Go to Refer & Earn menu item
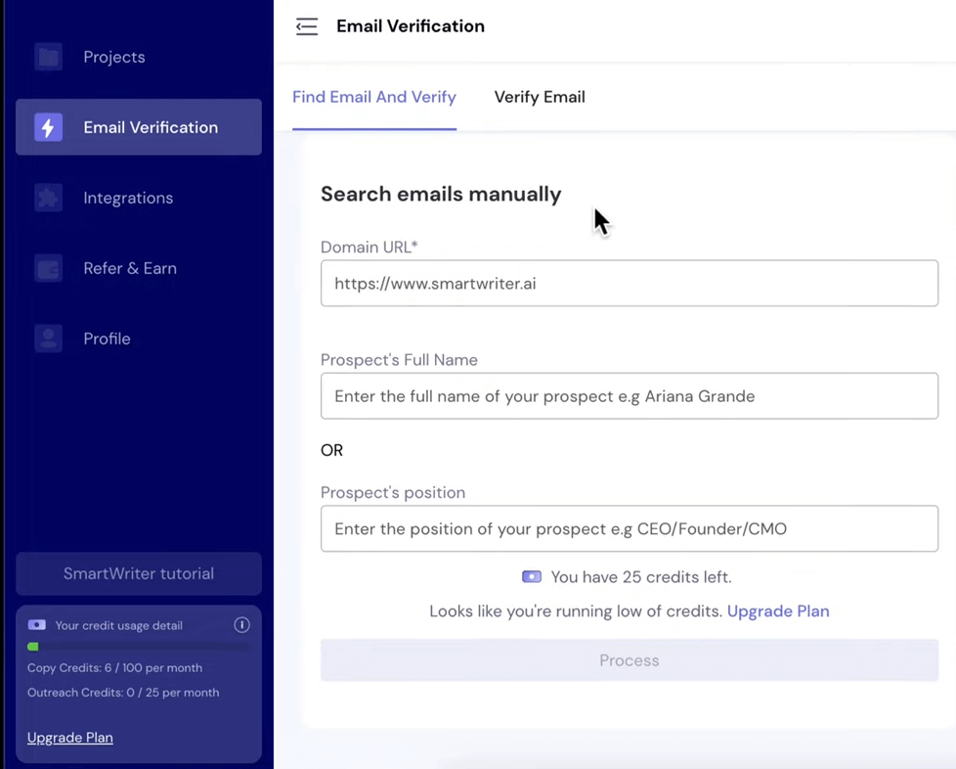The height and width of the screenshot is (769, 956). click(x=130, y=268)
